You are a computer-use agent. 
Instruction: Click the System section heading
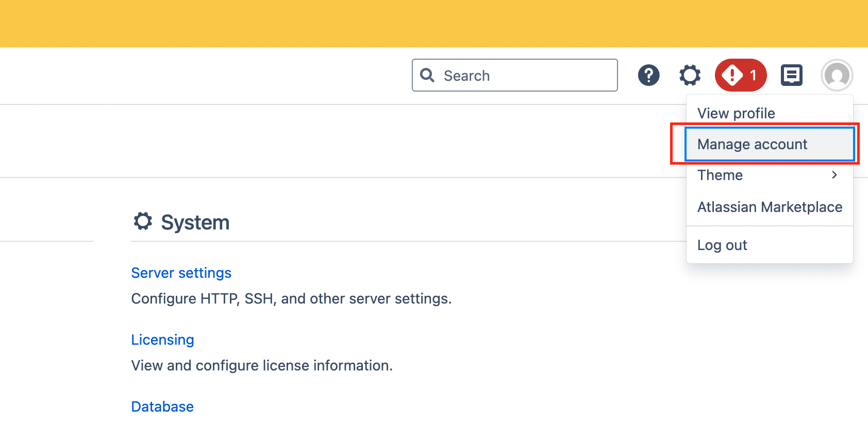pos(195,222)
